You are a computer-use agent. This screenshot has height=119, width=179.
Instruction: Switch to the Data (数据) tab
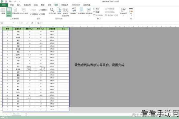43,5
